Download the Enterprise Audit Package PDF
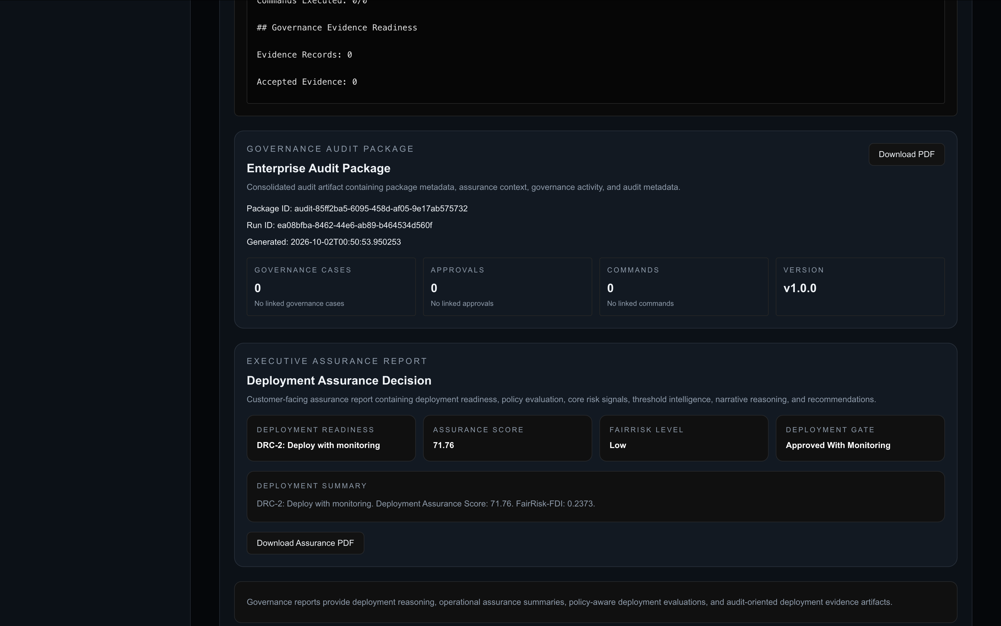 point(906,154)
